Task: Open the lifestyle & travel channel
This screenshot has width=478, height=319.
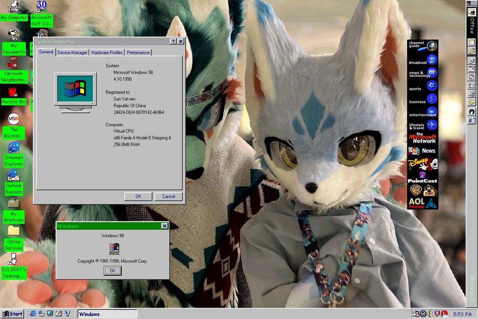Action: [x=423, y=125]
